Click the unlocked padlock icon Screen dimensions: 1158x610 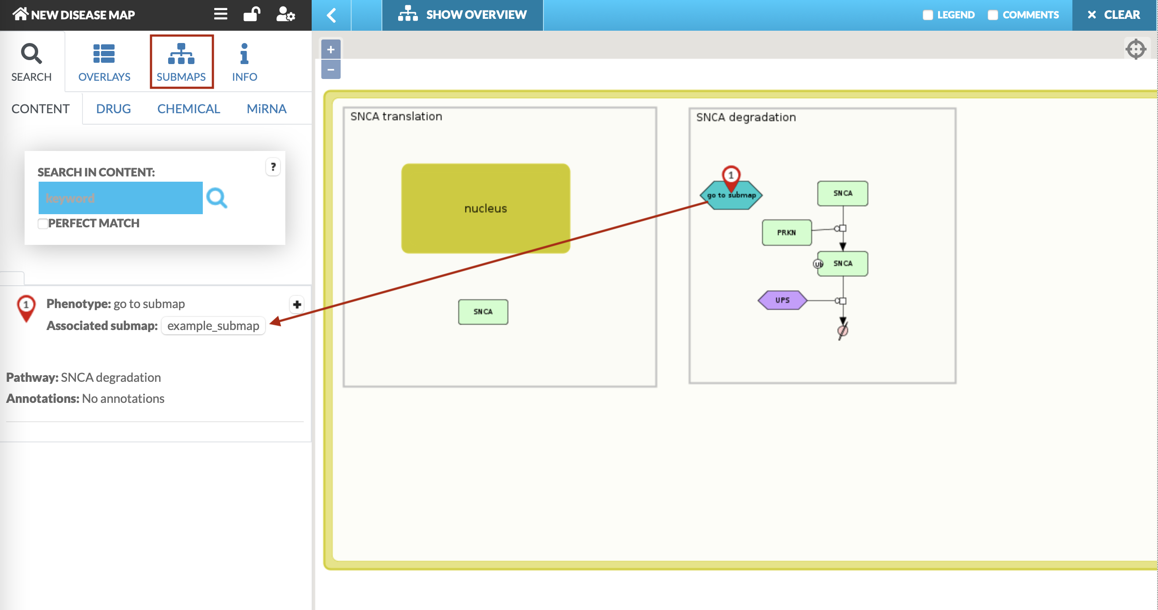[x=252, y=14]
